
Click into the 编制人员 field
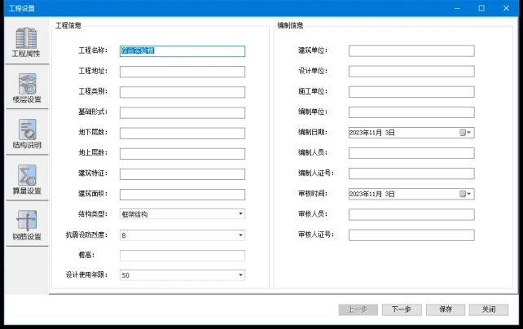pyautogui.click(x=411, y=152)
